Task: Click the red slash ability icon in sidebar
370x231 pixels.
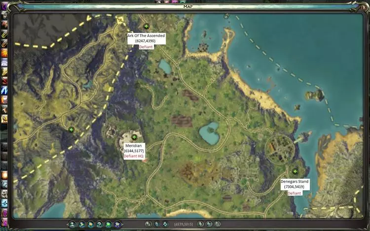Action: click(4, 81)
